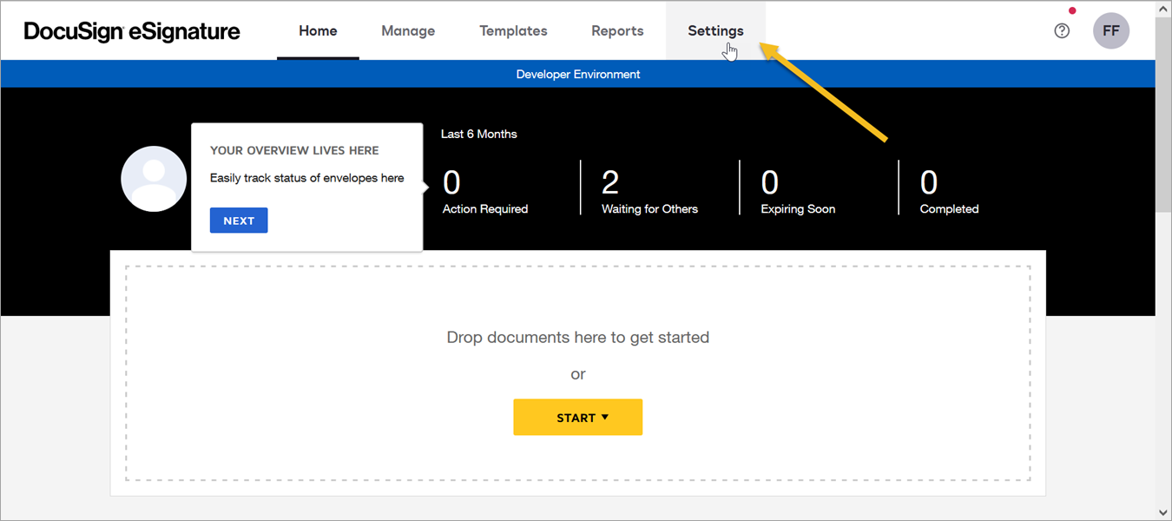The image size is (1172, 521).
Task: Go to the Templates tab
Action: [x=513, y=31]
